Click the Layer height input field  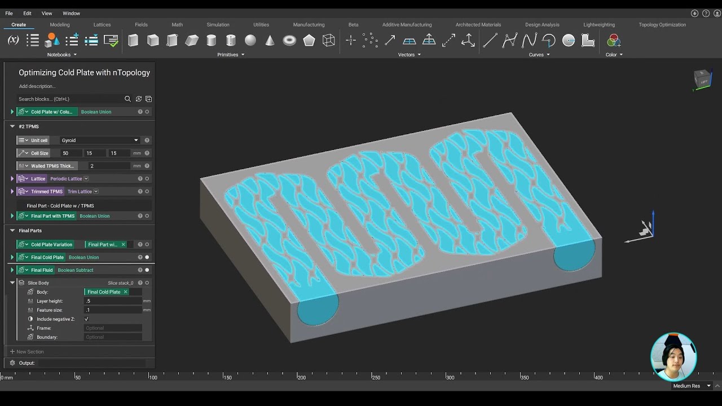tap(113, 301)
